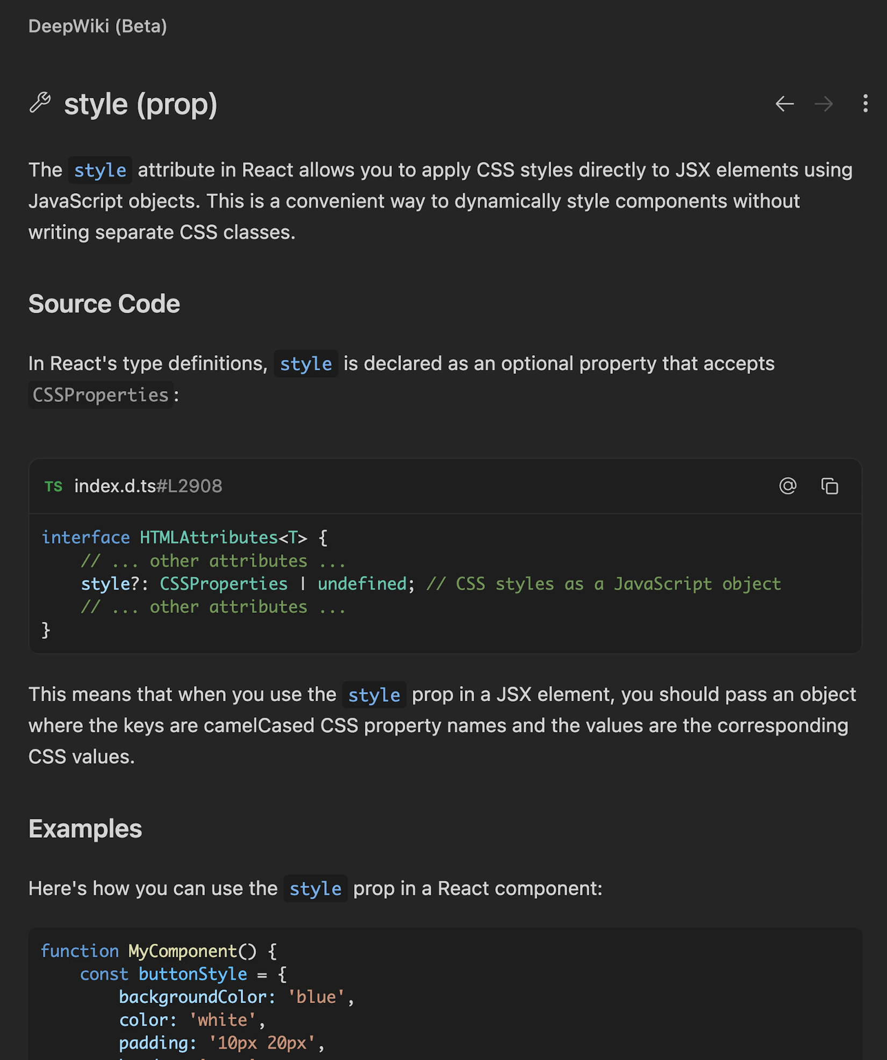Copy the interface snippet via the copy icon

pyautogui.click(x=828, y=486)
